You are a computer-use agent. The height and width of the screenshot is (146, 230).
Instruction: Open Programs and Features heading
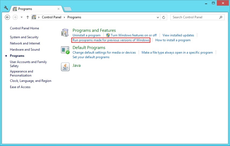pyautogui.click(x=94, y=30)
